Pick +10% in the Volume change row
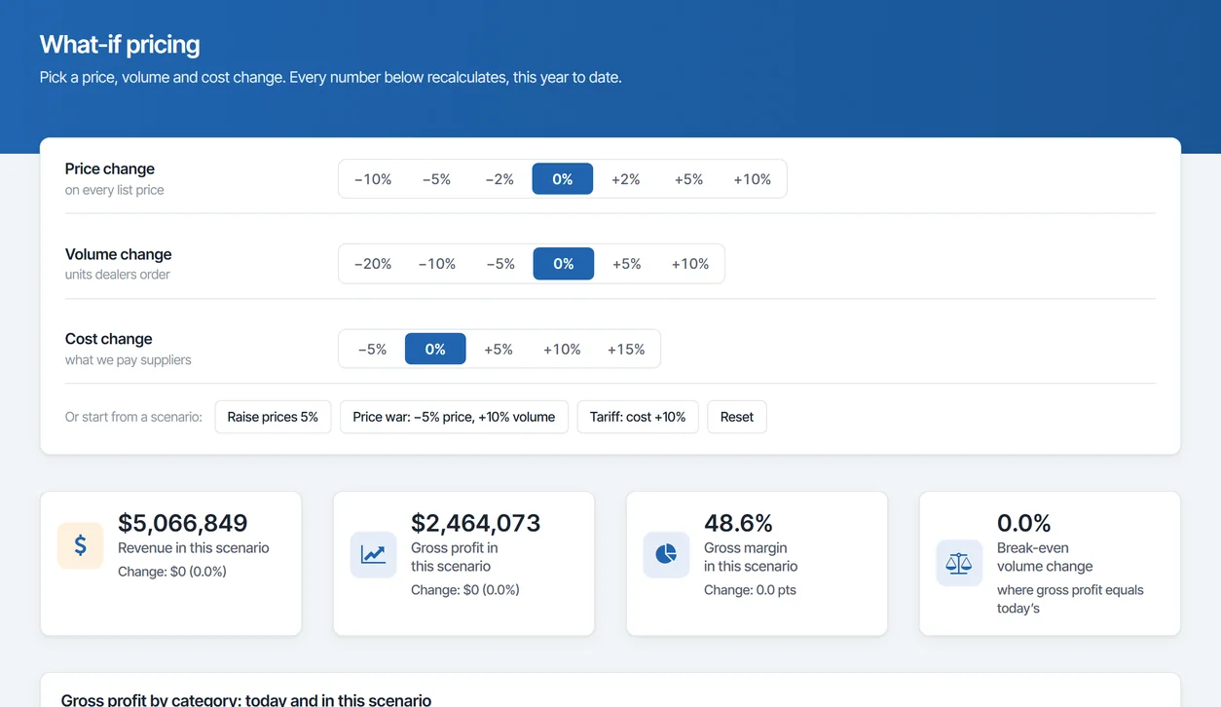The width and height of the screenshot is (1221, 707). [x=690, y=264]
